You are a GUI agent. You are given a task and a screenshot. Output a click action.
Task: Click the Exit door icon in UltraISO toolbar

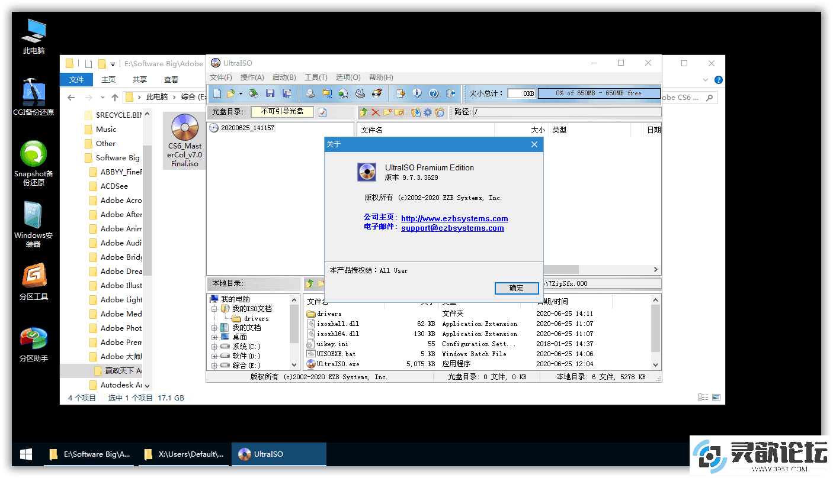click(x=450, y=93)
